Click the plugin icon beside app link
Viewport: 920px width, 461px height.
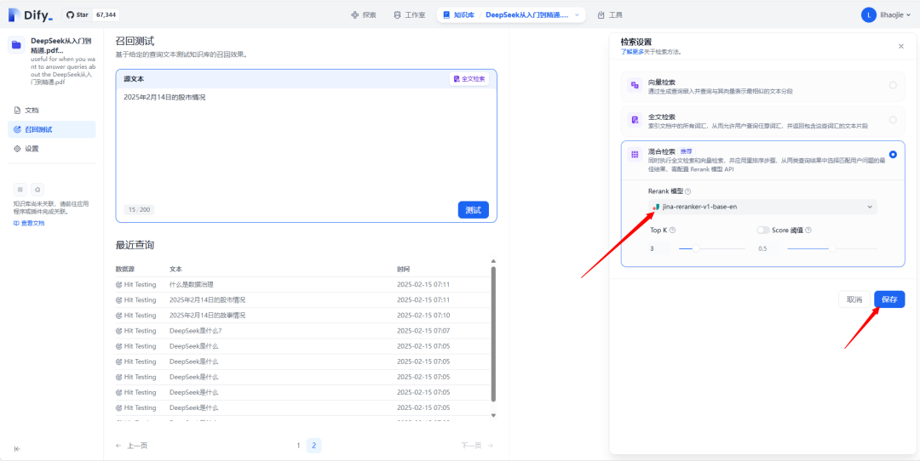click(37, 190)
